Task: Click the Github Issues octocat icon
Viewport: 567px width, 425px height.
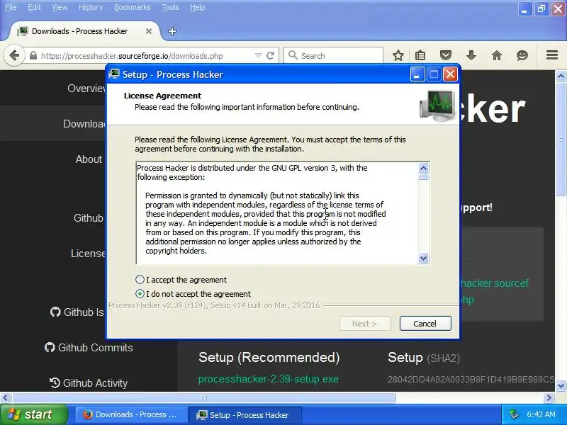Action: pos(55,312)
